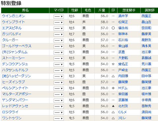Viewport: 158px width, 121px height.
Task: Open マイ印 dropdown for デンコウアンジュ
Action: click(59, 65)
